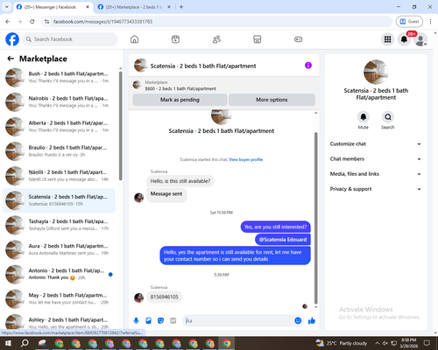Screen dimensions: 438x350
Task: Open the Friends icon in top nav
Action: [216, 39]
